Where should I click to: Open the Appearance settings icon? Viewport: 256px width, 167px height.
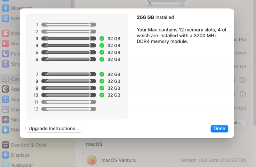(5, 89)
